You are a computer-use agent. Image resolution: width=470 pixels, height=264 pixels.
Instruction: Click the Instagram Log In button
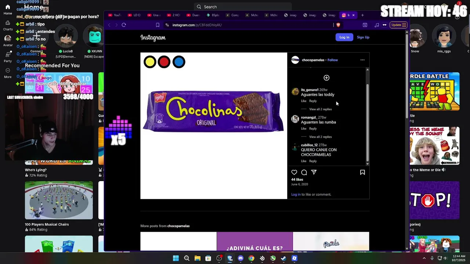tap(344, 37)
